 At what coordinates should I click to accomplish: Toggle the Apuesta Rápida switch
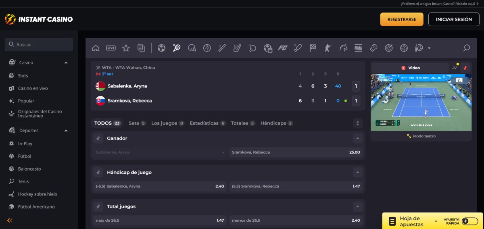point(470,221)
